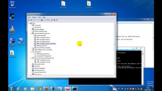Select the Cygwin desktop shortcut
Screen dimensions: 162x91
coord(12,17)
